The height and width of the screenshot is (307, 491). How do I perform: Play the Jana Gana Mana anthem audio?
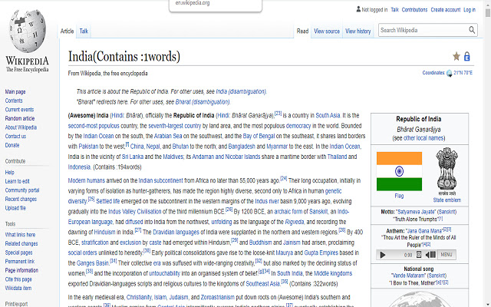[x=383, y=254]
